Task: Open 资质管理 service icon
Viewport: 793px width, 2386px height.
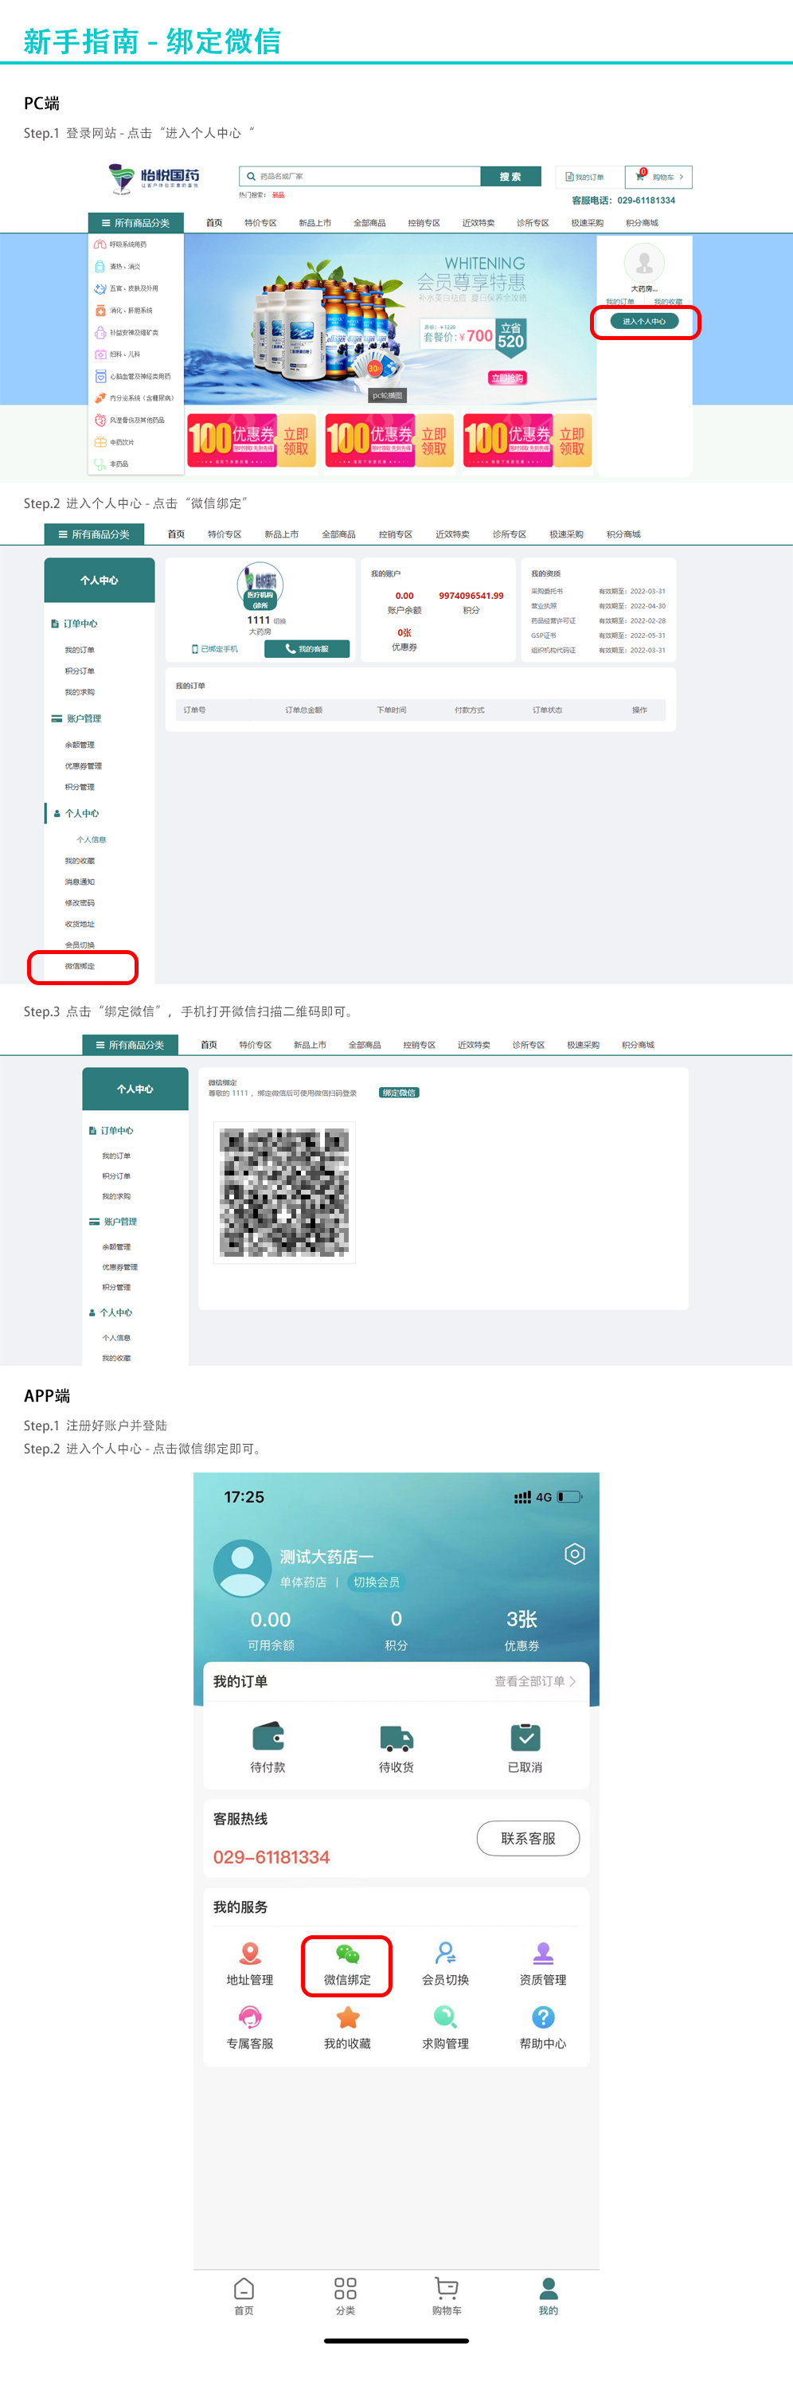Action: pos(543,1953)
